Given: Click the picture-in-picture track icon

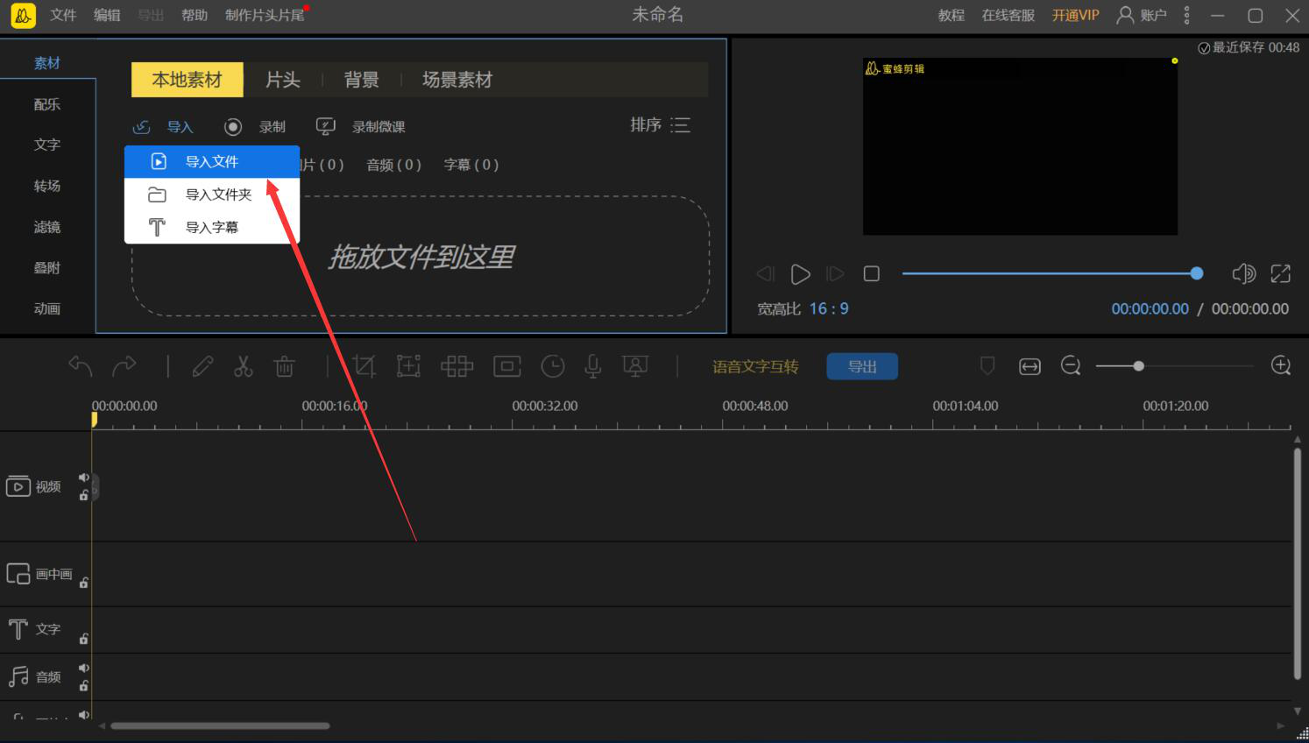Looking at the screenshot, I should click(x=18, y=574).
